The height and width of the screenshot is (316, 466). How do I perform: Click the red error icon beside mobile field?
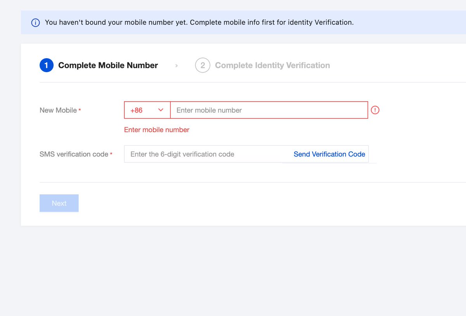pyautogui.click(x=375, y=110)
